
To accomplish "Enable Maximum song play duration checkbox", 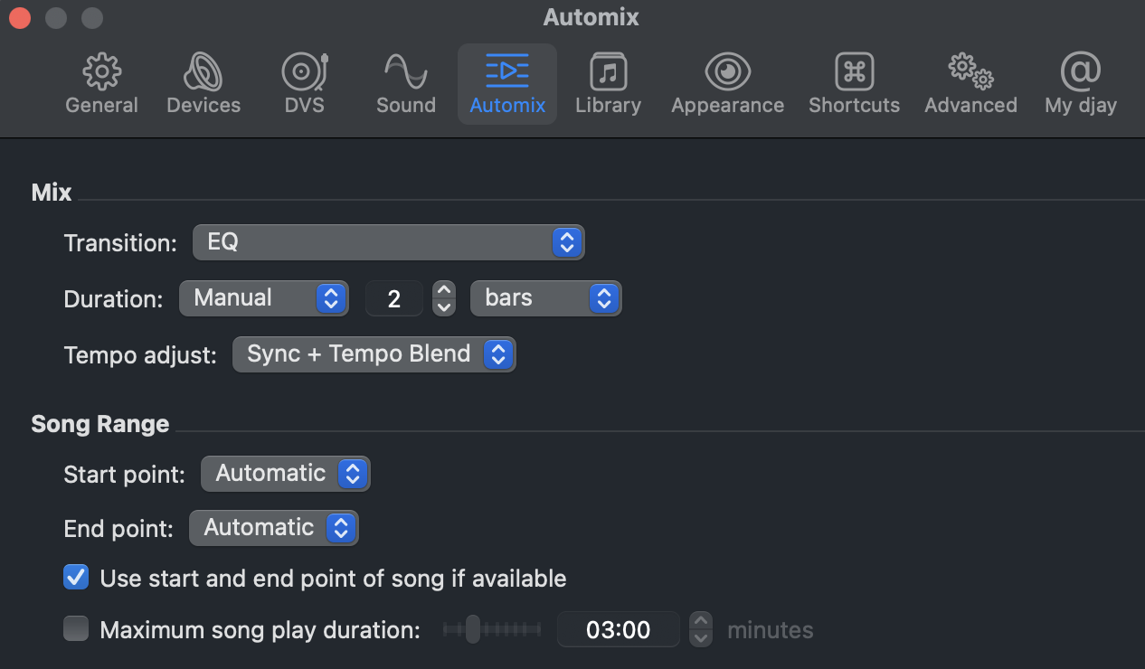I will [76, 629].
